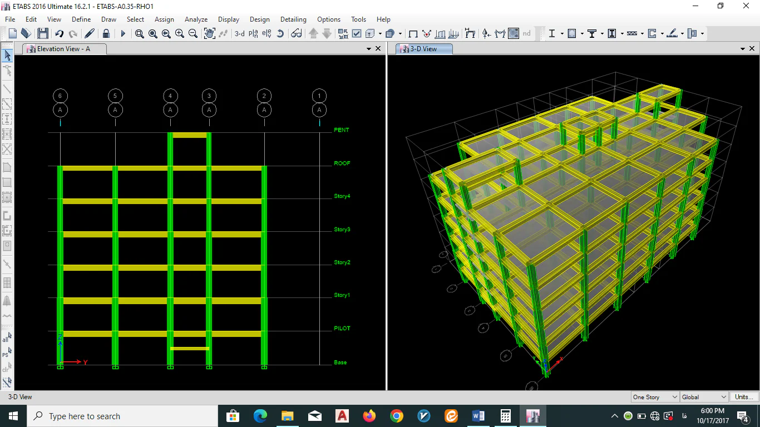Click the Units... button
760x427 pixels.
click(744, 397)
